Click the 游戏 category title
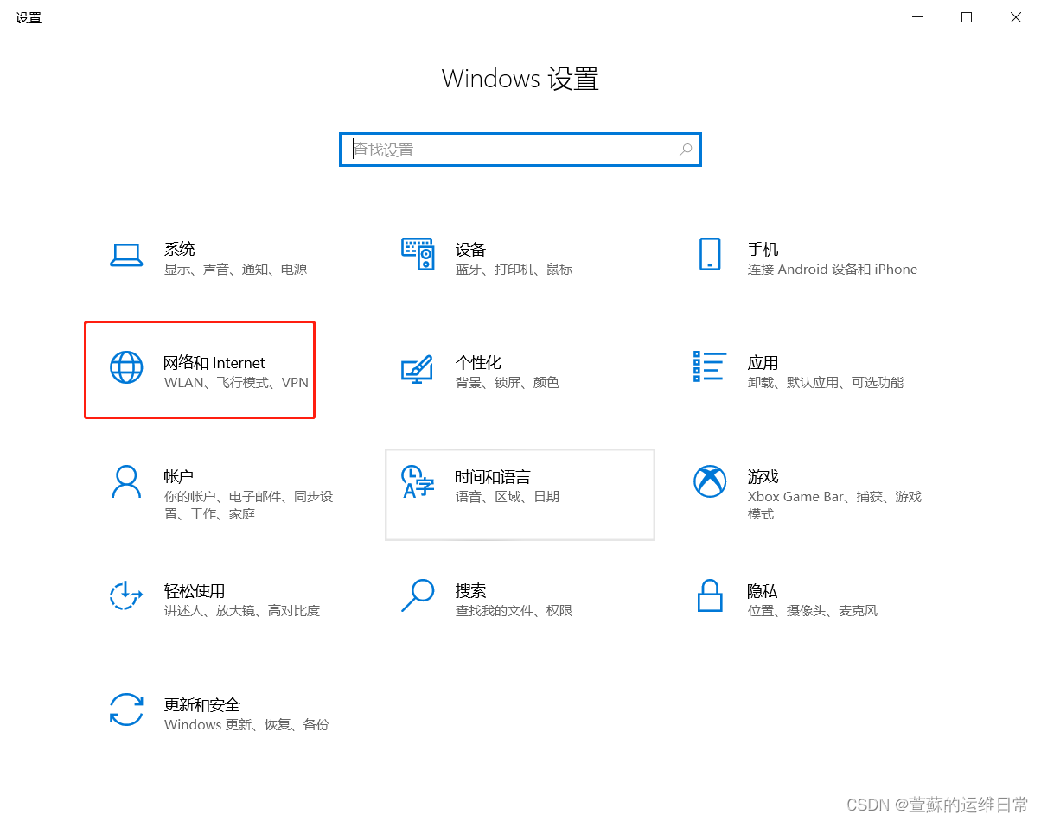This screenshot has height=821, width=1041. [x=763, y=477]
